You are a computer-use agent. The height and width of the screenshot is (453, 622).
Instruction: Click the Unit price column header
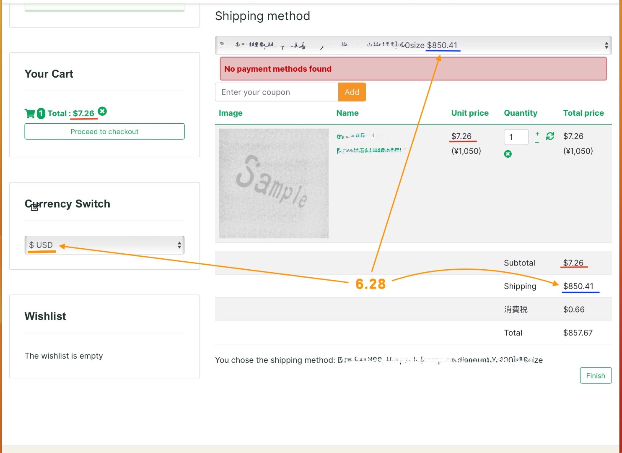pyautogui.click(x=469, y=113)
